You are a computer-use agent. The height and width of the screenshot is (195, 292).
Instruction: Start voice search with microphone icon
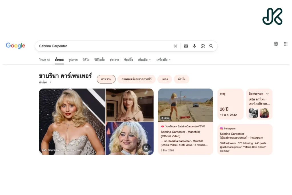pos(194,46)
